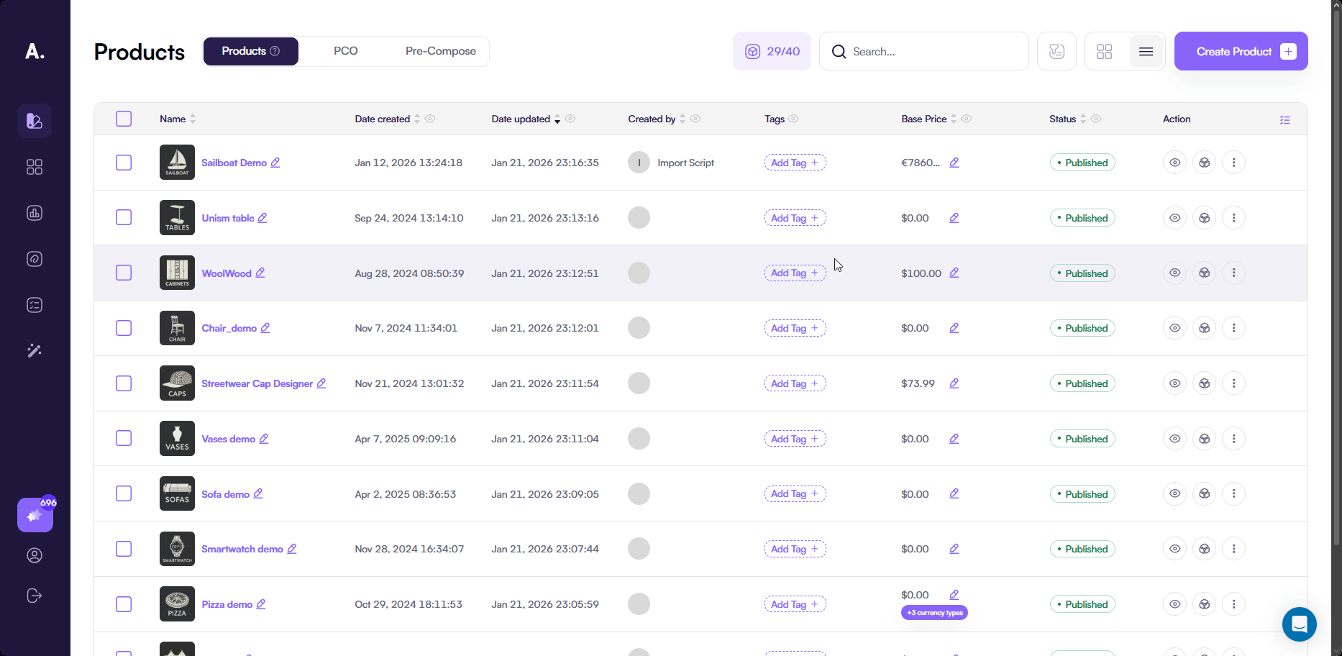This screenshot has width=1342, height=656.
Task: Click the Create Product button
Action: (1241, 51)
